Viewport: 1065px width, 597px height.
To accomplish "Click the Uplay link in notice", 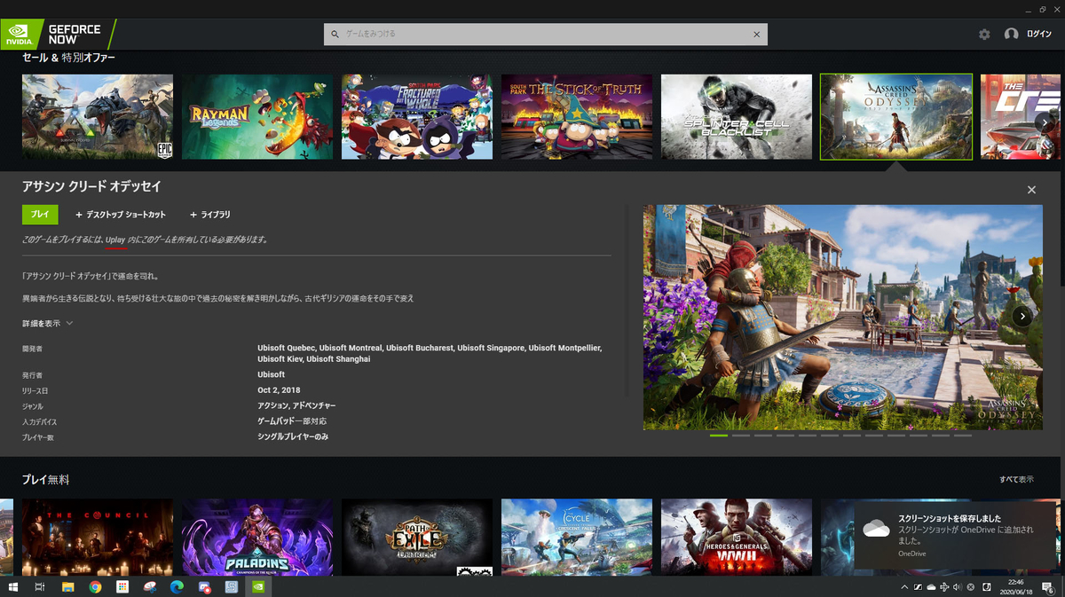I will click(115, 240).
